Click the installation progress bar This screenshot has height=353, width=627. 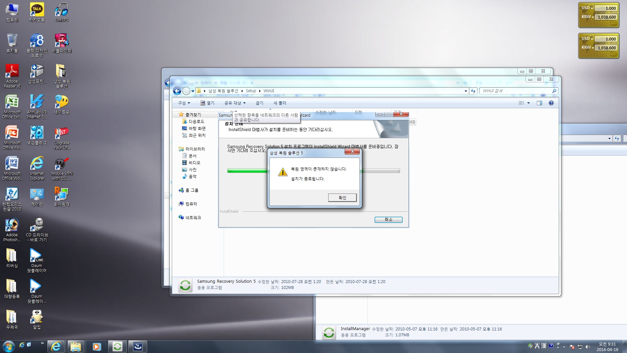313,171
